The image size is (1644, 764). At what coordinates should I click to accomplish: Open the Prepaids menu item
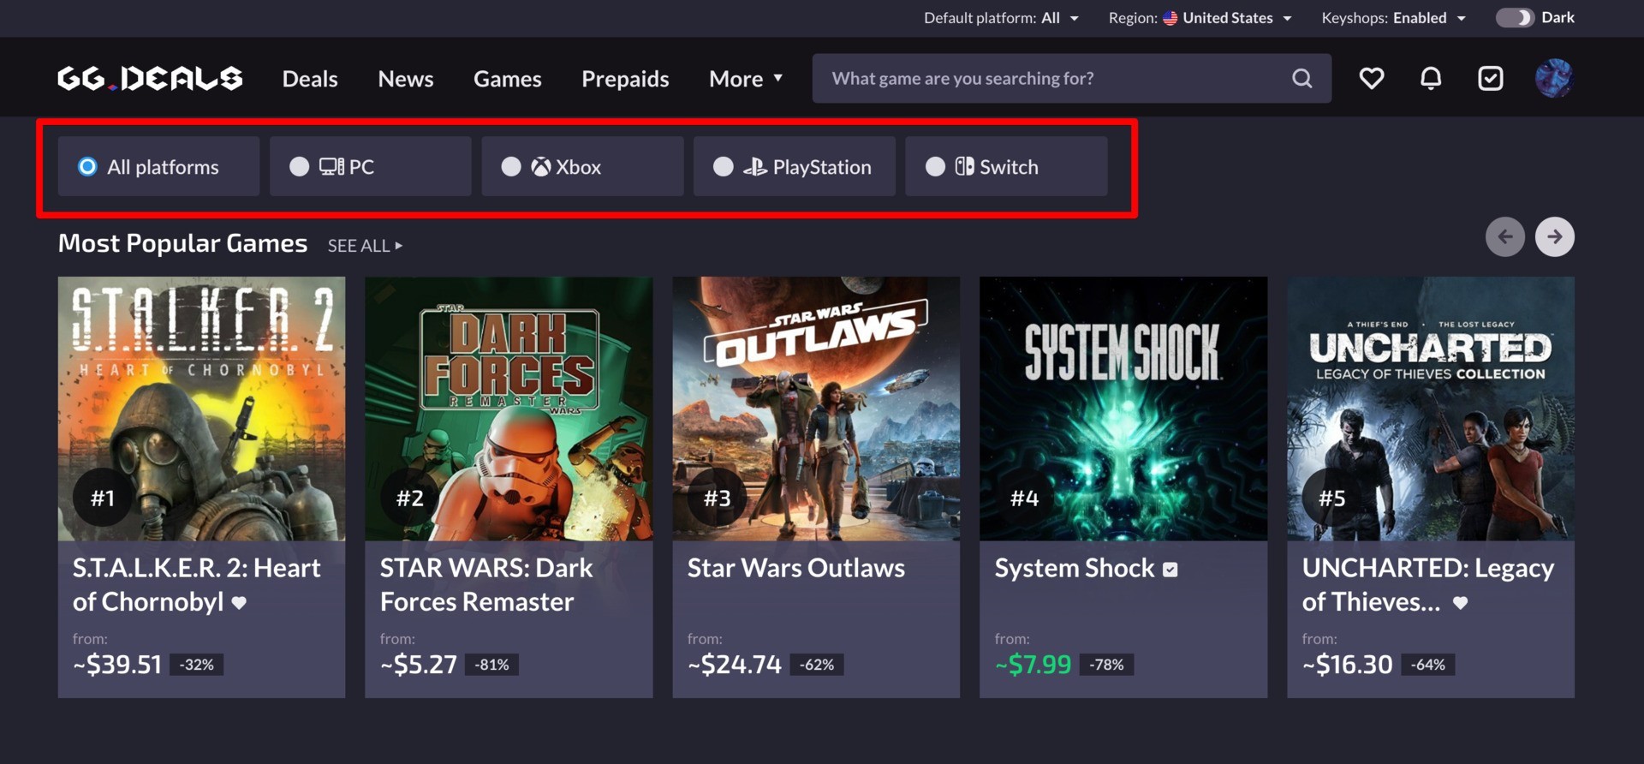[x=625, y=79]
